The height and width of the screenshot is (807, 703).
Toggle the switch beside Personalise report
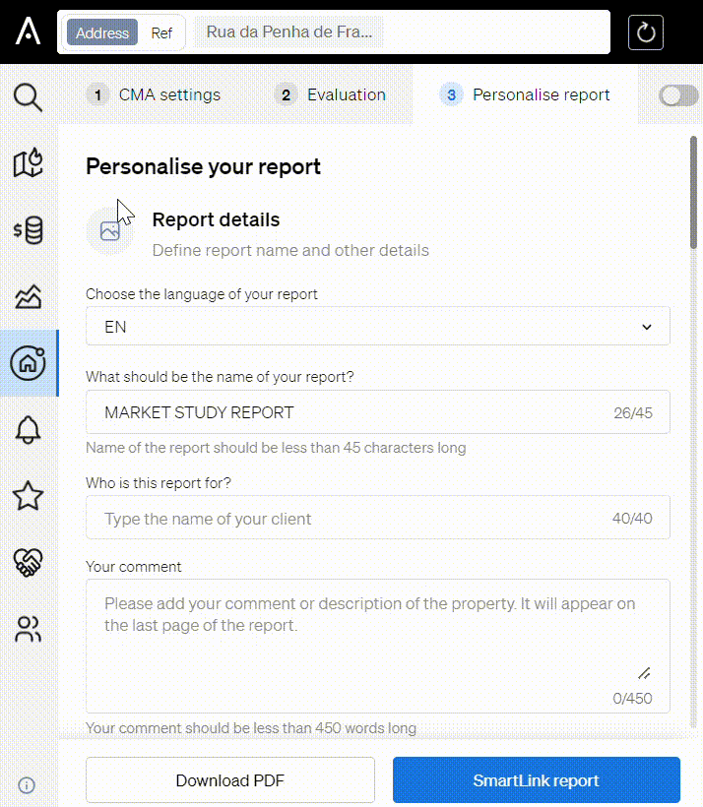tap(678, 95)
